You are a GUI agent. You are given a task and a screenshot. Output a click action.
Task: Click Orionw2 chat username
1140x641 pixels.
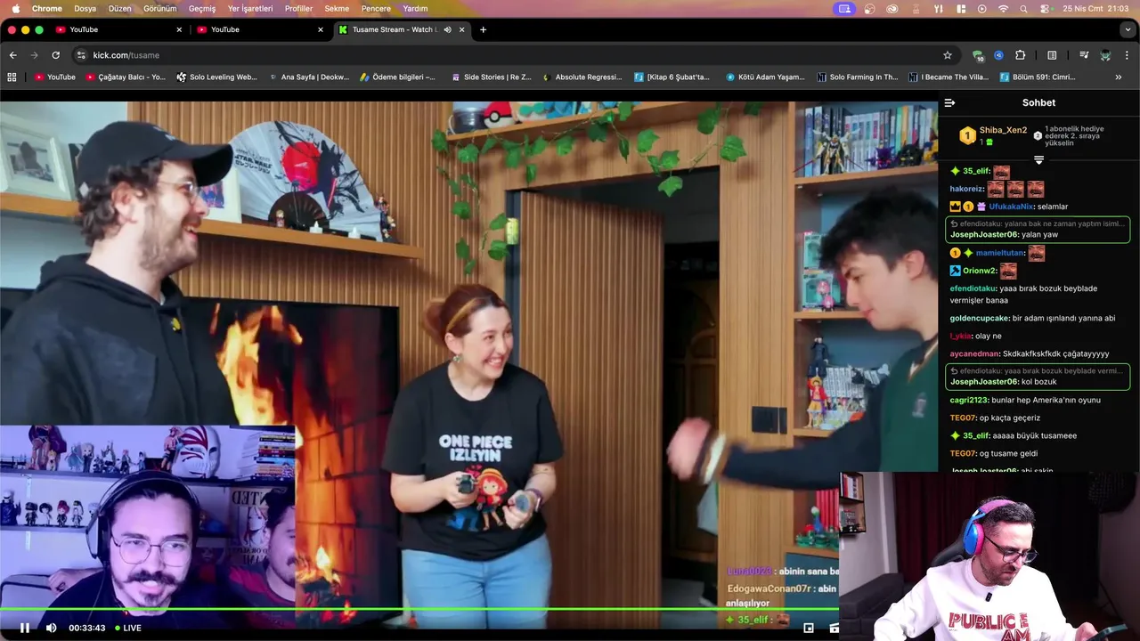click(978, 271)
